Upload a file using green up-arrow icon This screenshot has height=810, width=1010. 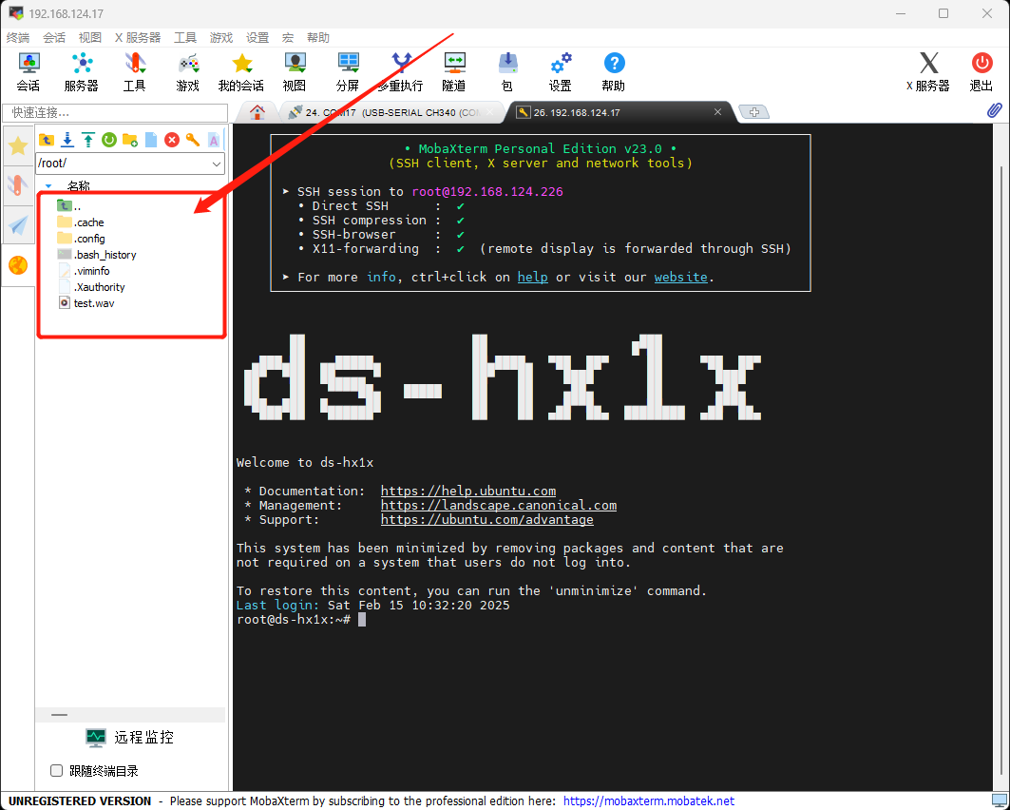click(88, 140)
